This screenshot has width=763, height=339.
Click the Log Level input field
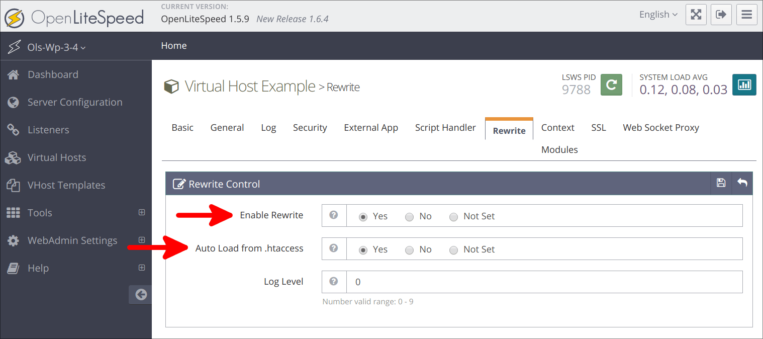click(x=544, y=282)
